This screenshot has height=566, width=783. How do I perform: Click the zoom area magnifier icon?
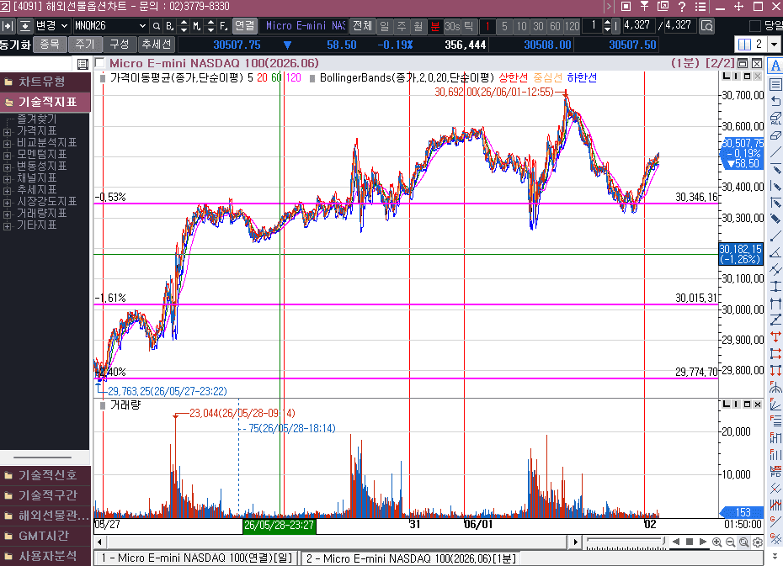point(743,542)
